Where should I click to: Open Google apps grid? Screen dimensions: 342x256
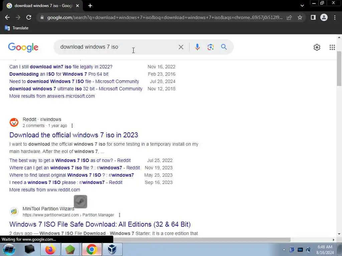point(332,47)
